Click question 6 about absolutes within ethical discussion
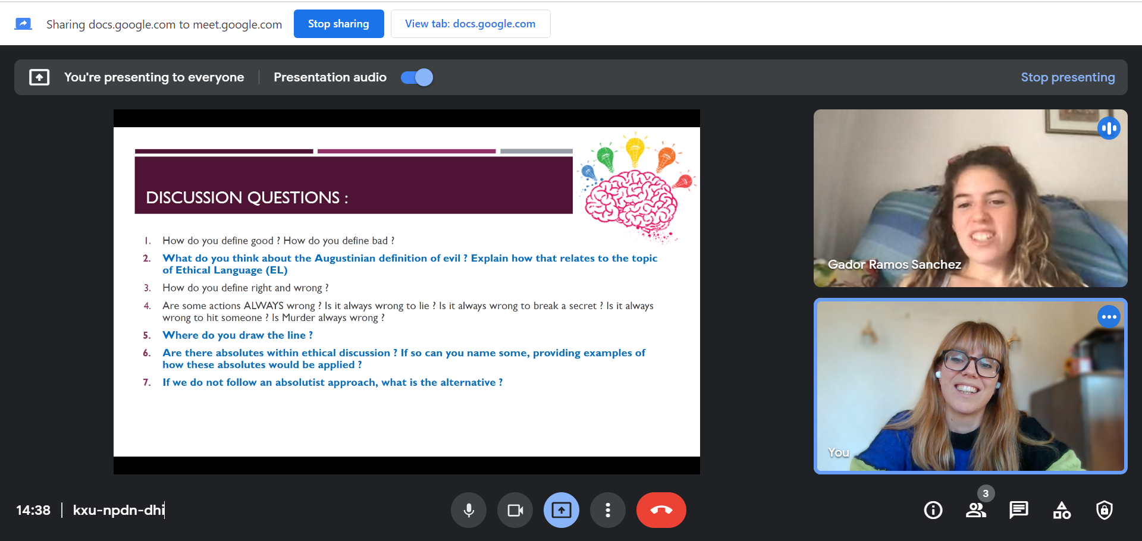The height and width of the screenshot is (541, 1142). 404,358
